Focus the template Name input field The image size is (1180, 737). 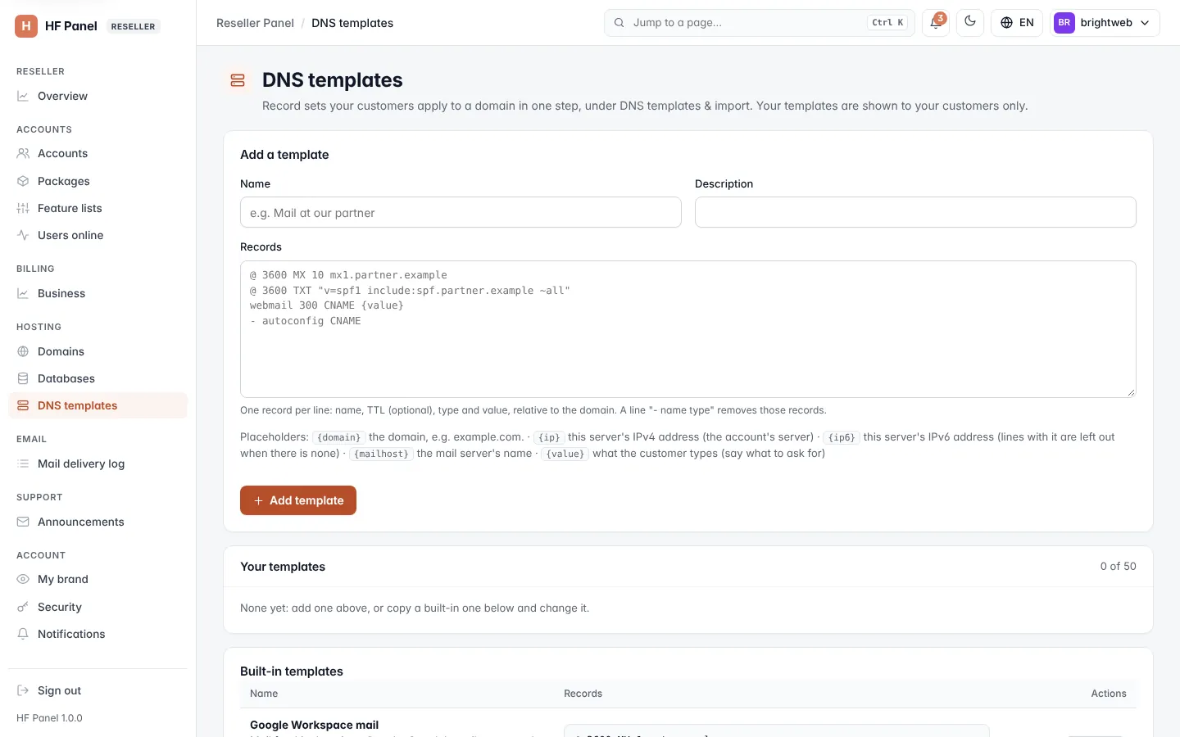(461, 212)
